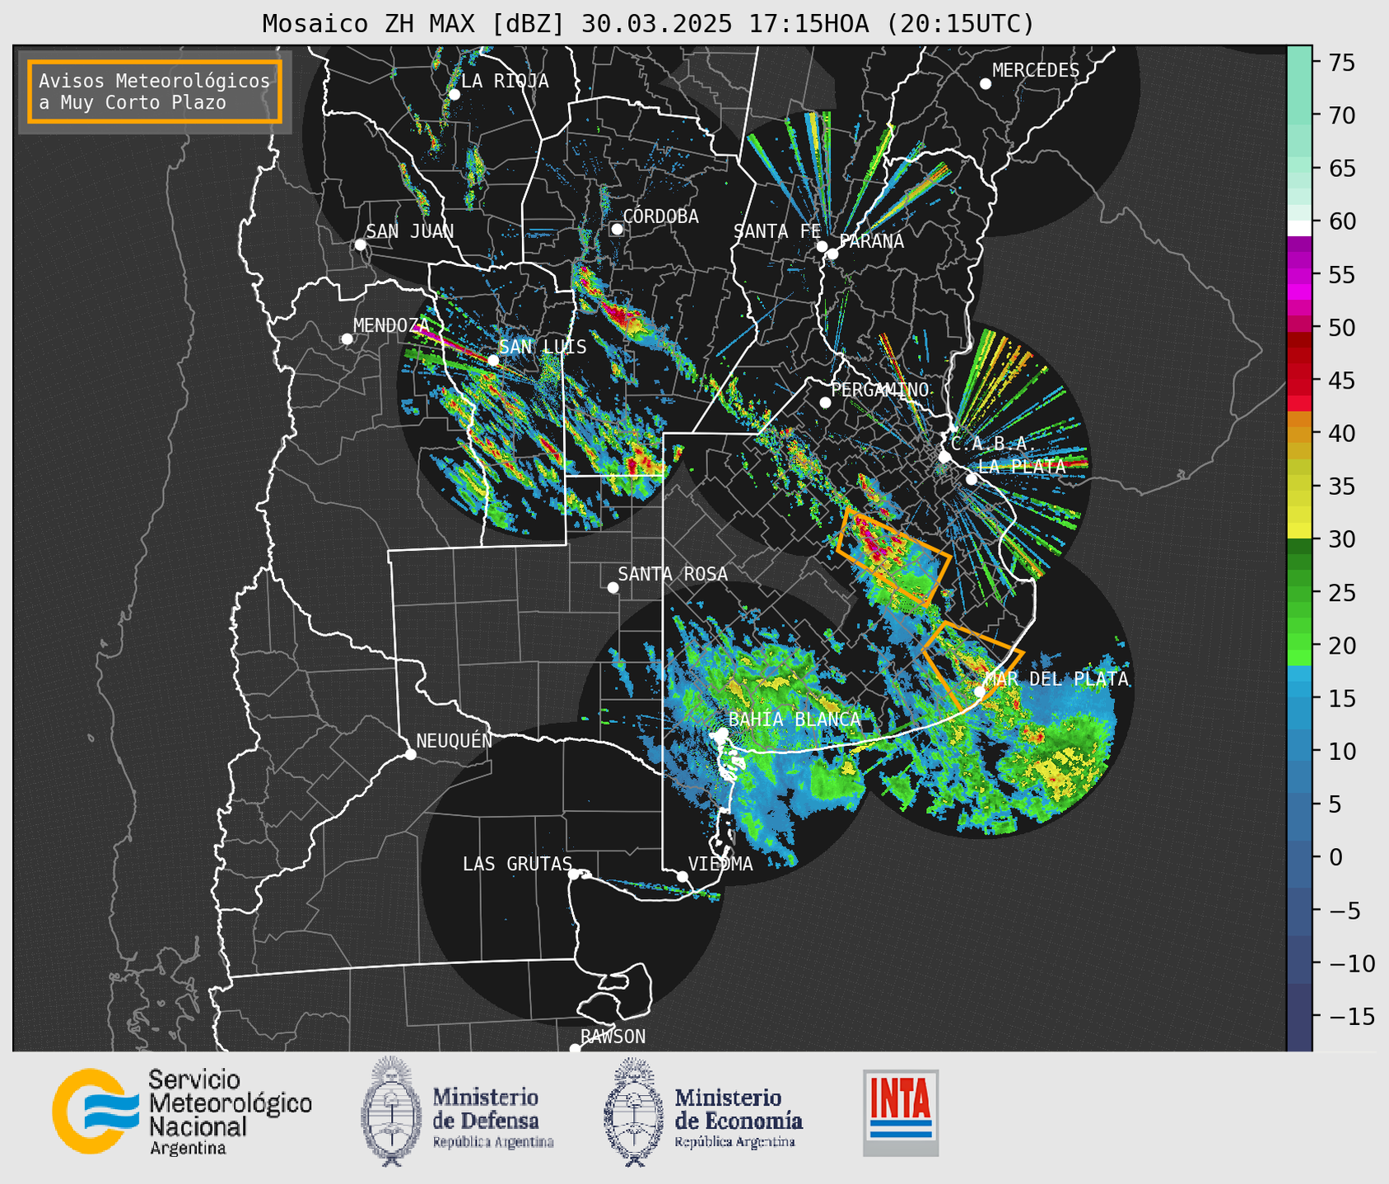Click the red 45 dBZ band on color scale
Viewport: 1389px width, 1184px height.
(x=1299, y=380)
